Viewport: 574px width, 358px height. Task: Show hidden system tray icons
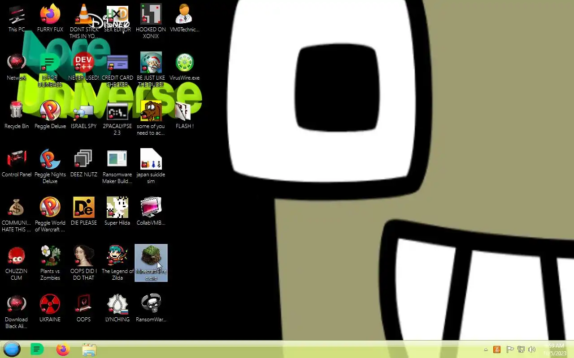[486, 349]
